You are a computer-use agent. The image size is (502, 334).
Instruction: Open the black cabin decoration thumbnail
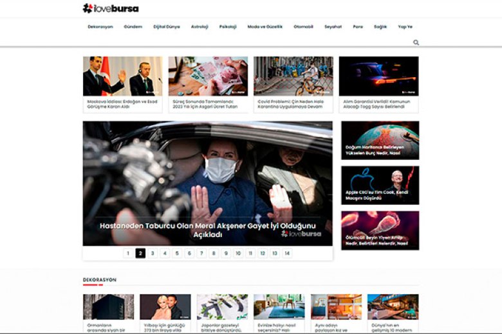(109, 307)
